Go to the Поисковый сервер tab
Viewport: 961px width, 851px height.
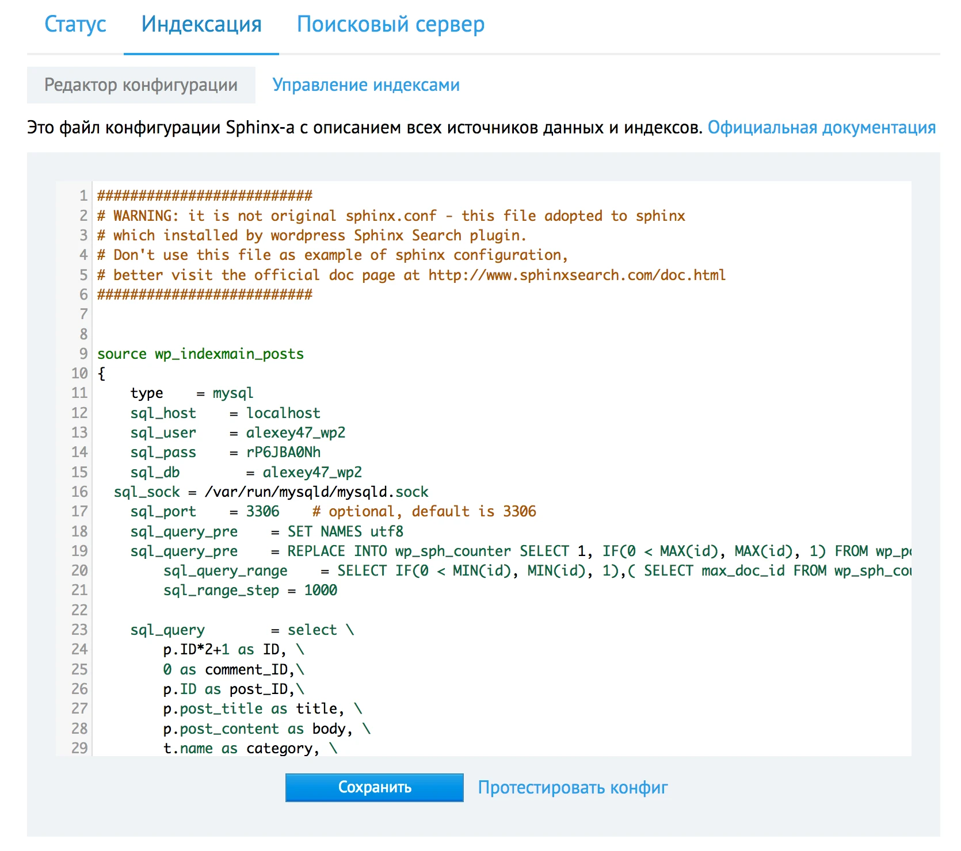click(x=390, y=25)
